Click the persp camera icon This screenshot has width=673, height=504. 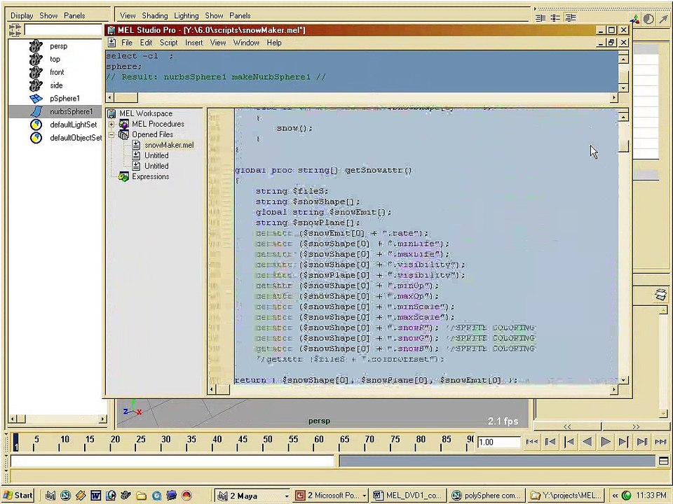pos(36,46)
